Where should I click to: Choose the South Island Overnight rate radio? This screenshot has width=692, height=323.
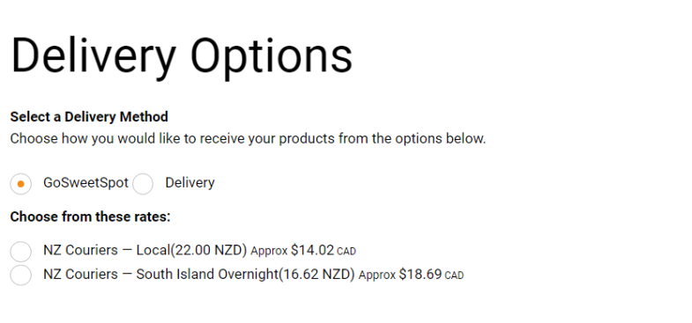[x=21, y=275]
